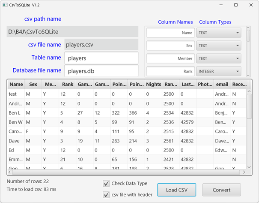
Task: Click the email column header
Action: pyautogui.click(x=222, y=85)
